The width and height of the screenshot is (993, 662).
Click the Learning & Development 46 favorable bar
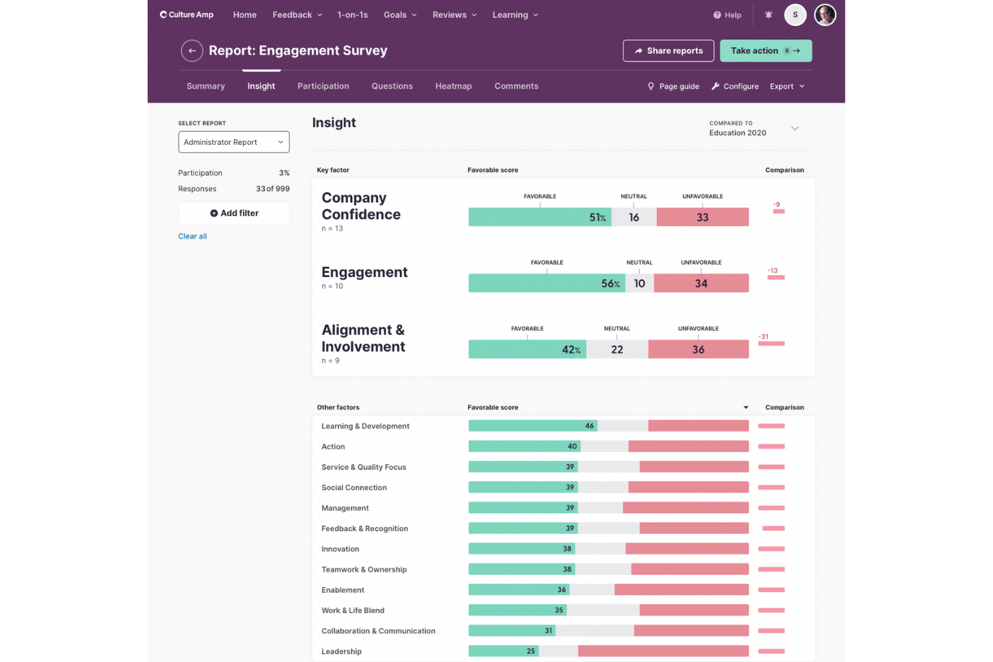(533, 427)
